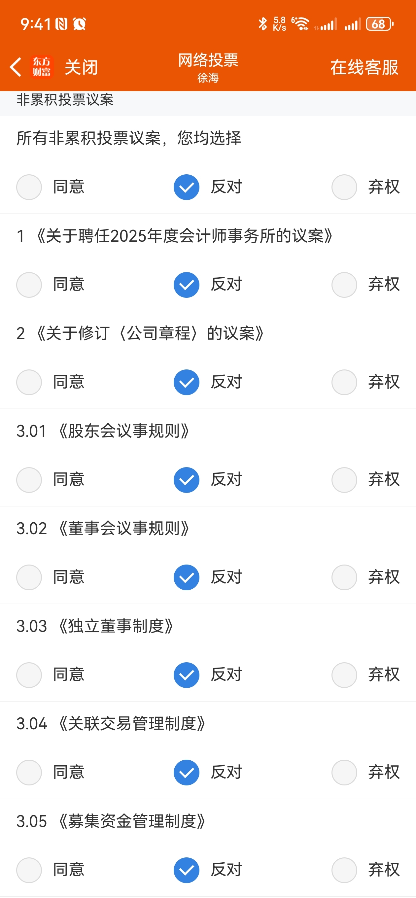This screenshot has height=898, width=416.
Task: Select 弃权 for 3.02 董事会议事规则
Action: click(x=344, y=577)
